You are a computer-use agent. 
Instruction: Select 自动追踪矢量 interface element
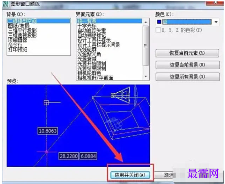[x=91, y=31]
